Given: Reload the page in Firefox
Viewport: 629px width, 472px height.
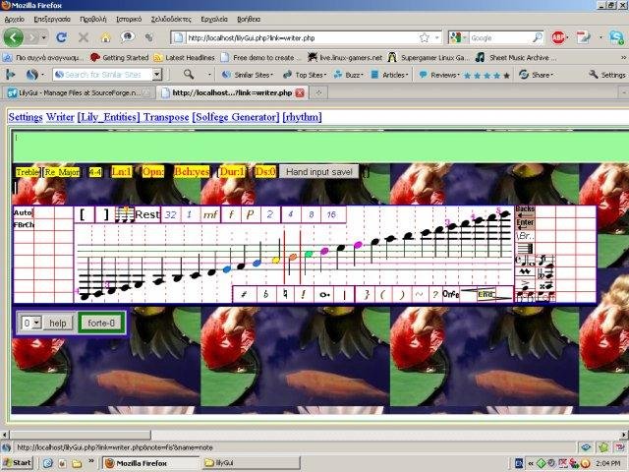Looking at the screenshot, I should click(61, 37).
